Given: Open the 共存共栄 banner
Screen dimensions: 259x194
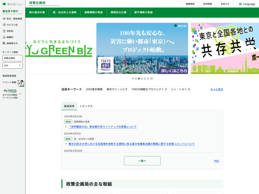Looking at the screenshot, I should point(225,48).
